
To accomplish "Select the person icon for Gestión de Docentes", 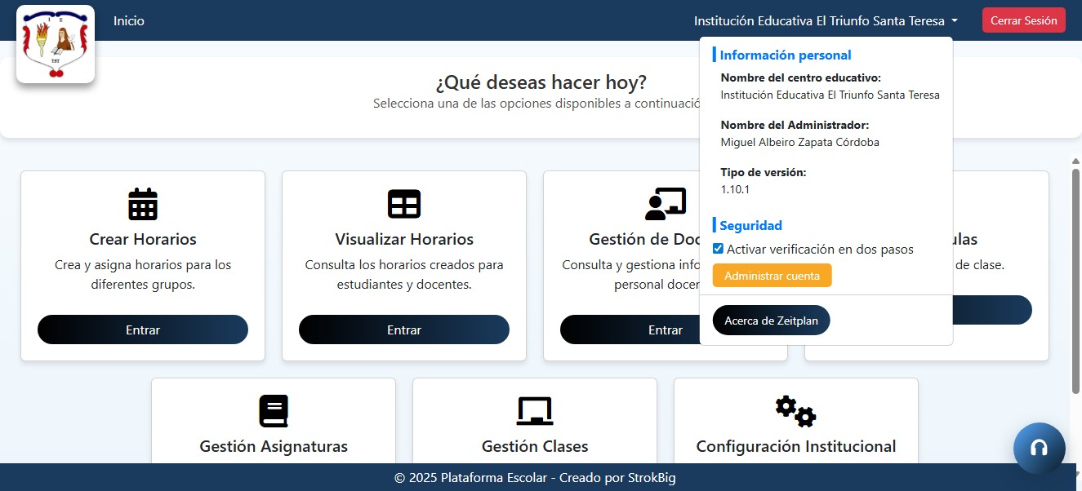I will point(665,203).
